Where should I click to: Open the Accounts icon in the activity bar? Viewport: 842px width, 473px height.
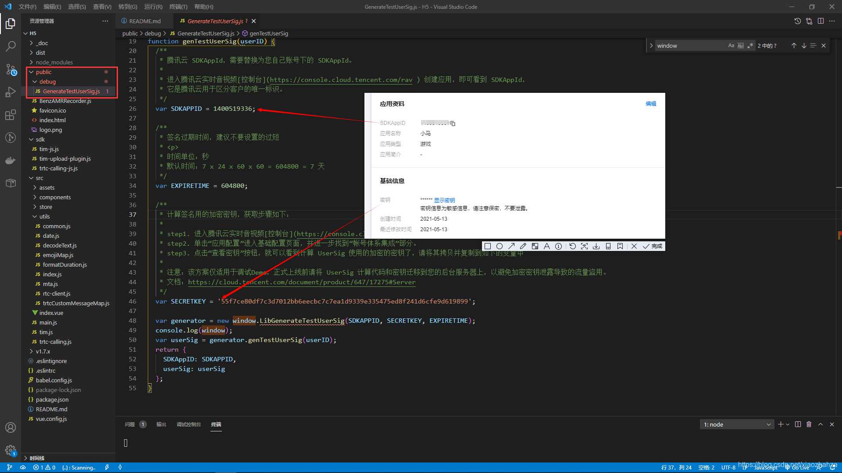tap(11, 427)
